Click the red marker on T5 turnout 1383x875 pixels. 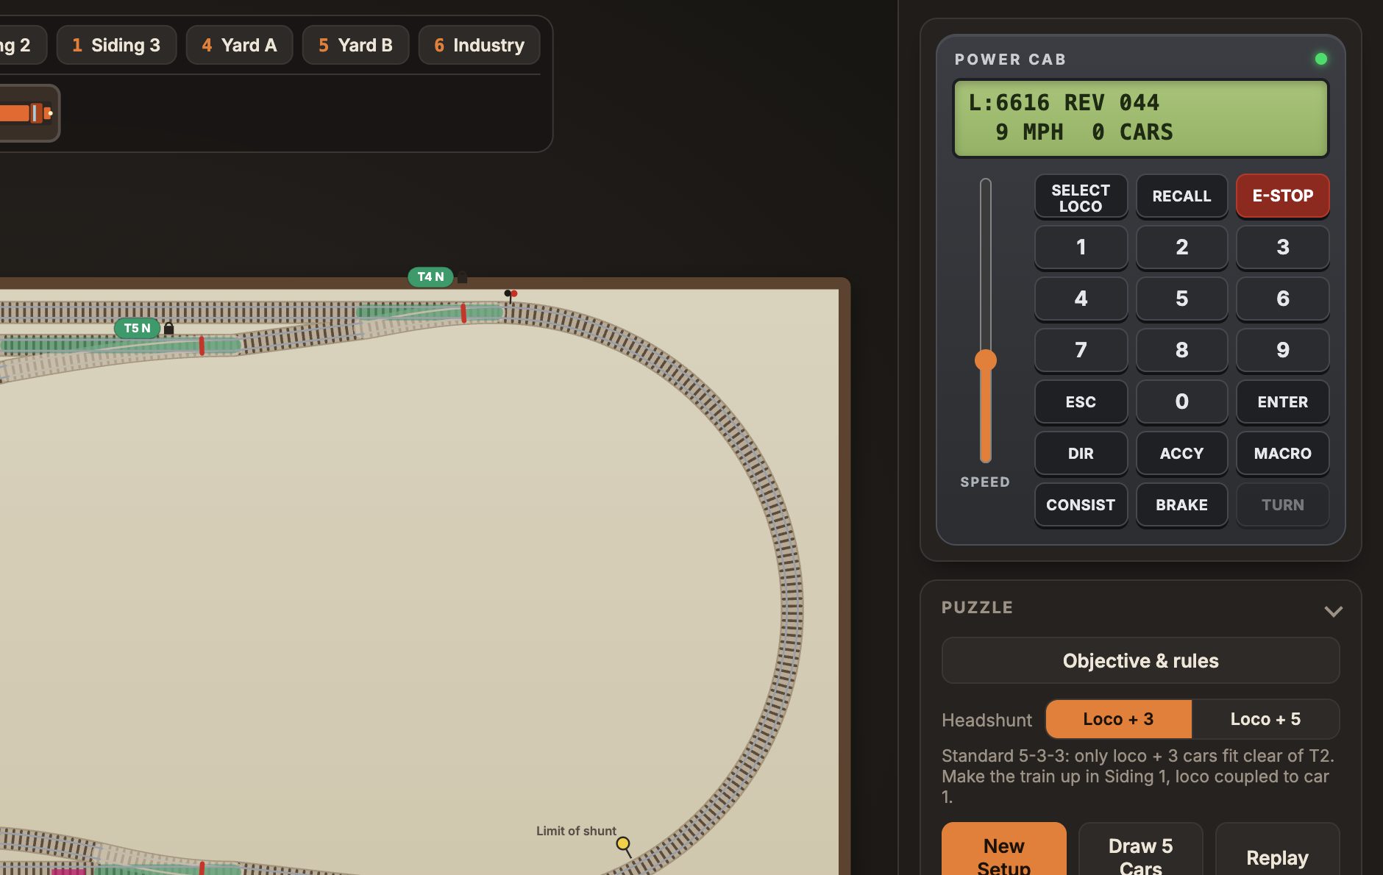(x=202, y=346)
